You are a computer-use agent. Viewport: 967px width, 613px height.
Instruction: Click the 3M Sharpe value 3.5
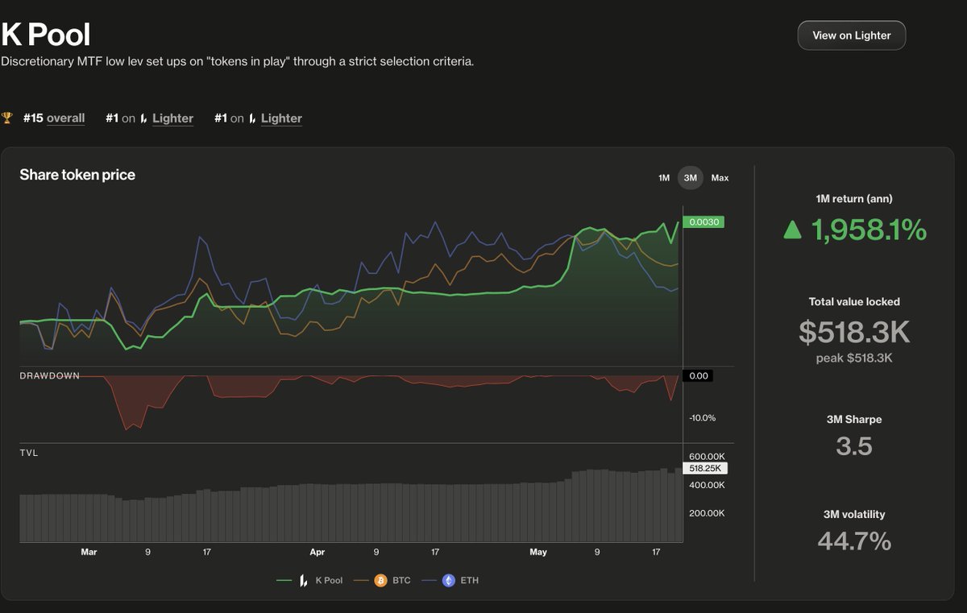(x=854, y=446)
